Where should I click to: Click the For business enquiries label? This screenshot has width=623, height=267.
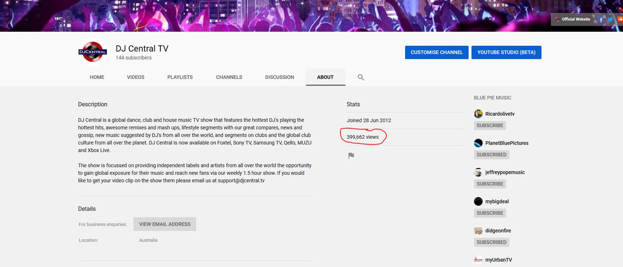103,224
